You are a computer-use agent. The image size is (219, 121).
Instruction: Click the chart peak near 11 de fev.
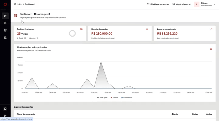click(101, 62)
